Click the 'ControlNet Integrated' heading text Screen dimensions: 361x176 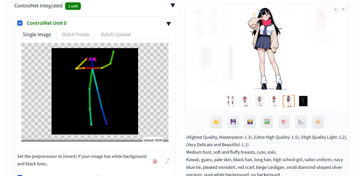pyautogui.click(x=39, y=6)
